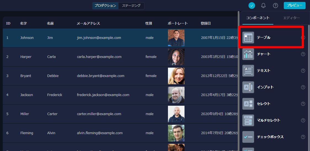This screenshot has width=310, height=151.
Task: Click the 名前 column header
Action: coord(50,23)
